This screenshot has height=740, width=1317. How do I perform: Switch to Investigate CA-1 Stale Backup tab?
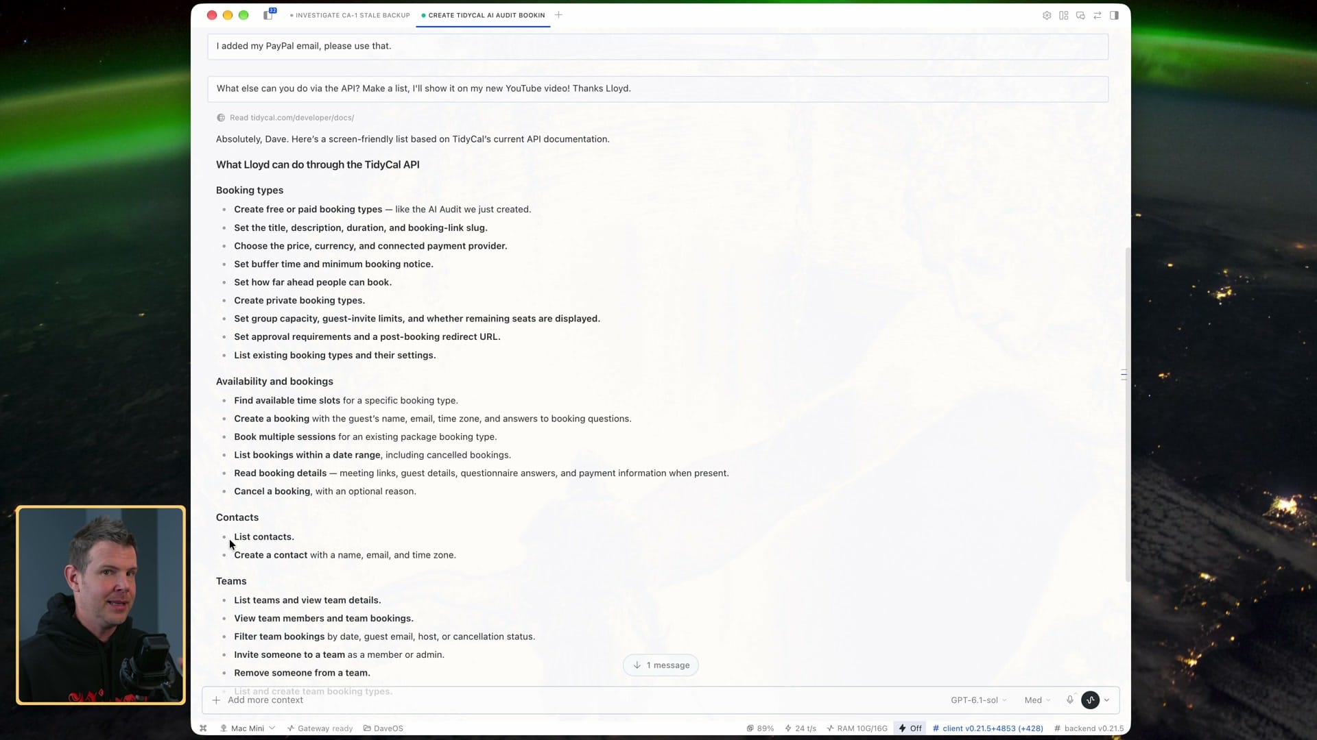349,15
